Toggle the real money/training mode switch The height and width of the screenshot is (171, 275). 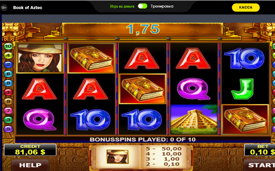(x=142, y=6)
